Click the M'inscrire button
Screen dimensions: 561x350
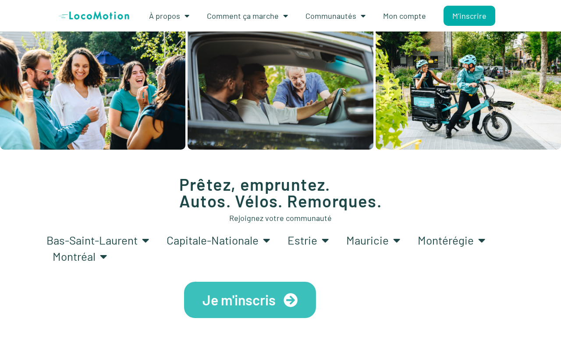point(469,16)
